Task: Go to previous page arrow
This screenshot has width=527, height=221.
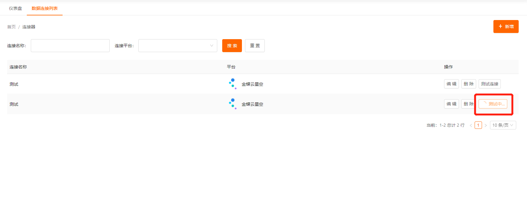Action: 471,125
